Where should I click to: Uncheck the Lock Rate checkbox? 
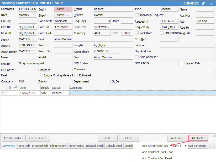[137, 33]
